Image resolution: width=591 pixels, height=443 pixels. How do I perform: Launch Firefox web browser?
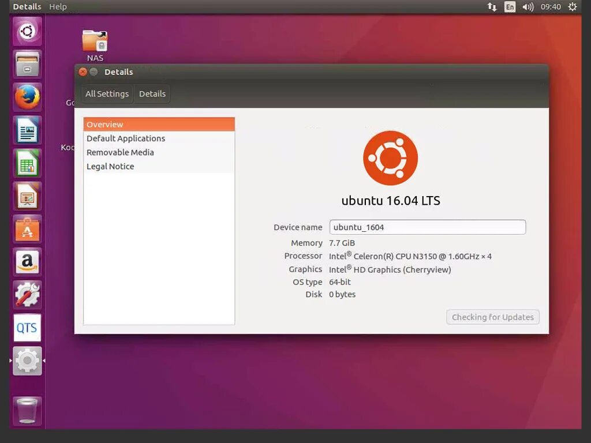(x=27, y=97)
